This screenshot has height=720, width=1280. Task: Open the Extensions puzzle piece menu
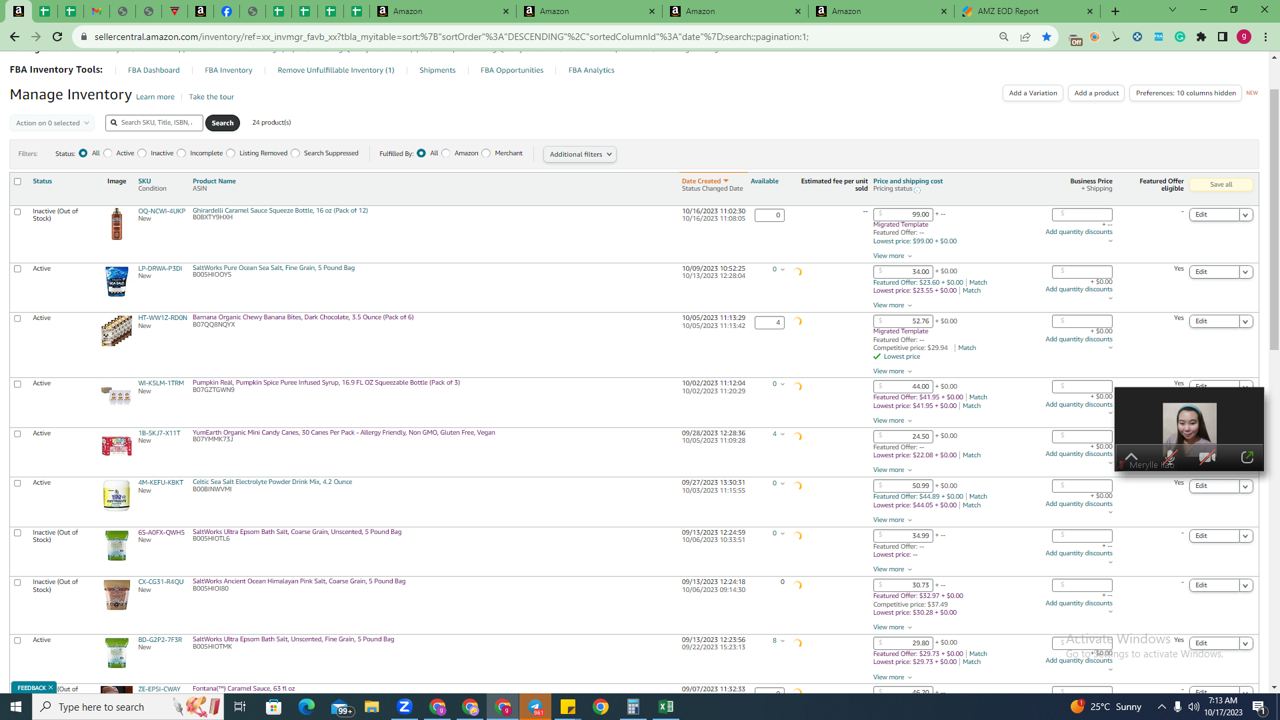1201,37
